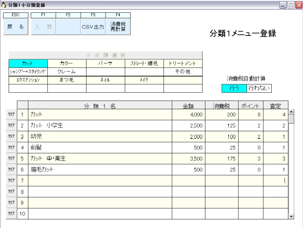
Task: Click the ポイント cell for カット 中・高生
Action: click(251, 158)
